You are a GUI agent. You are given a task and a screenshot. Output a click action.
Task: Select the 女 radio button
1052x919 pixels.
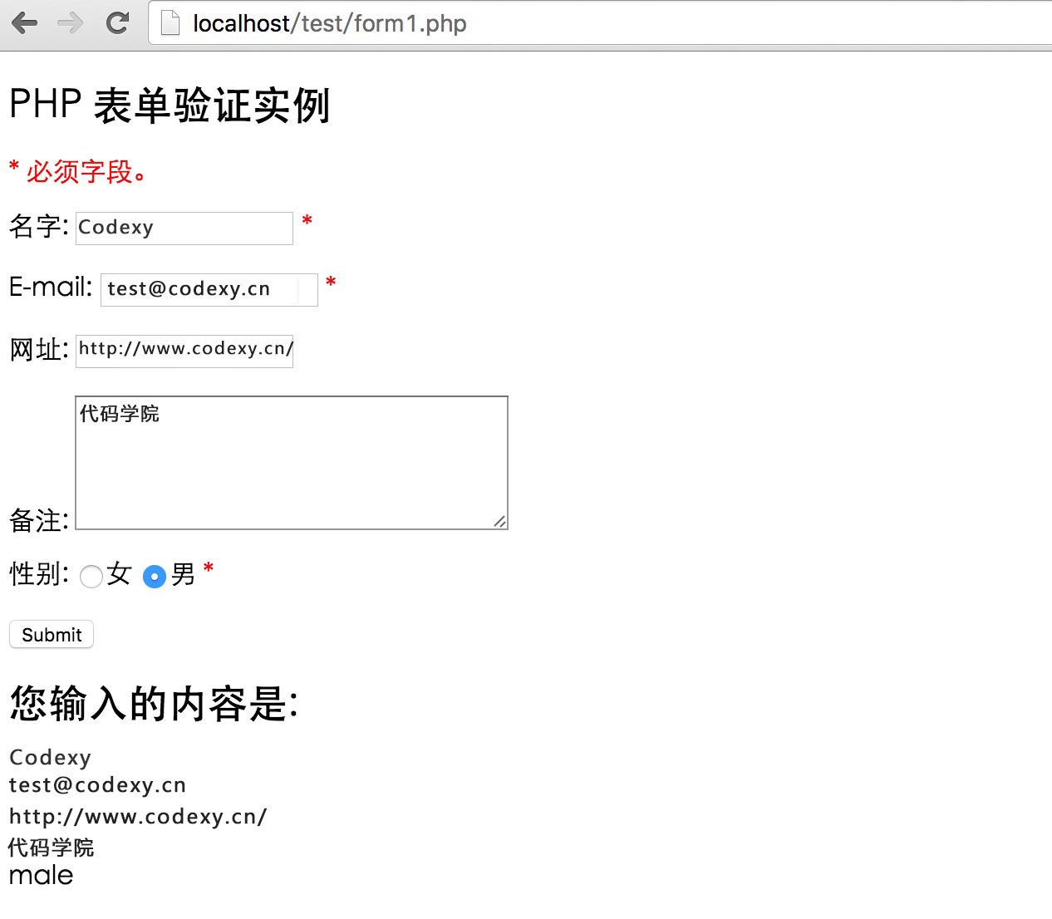(91, 576)
